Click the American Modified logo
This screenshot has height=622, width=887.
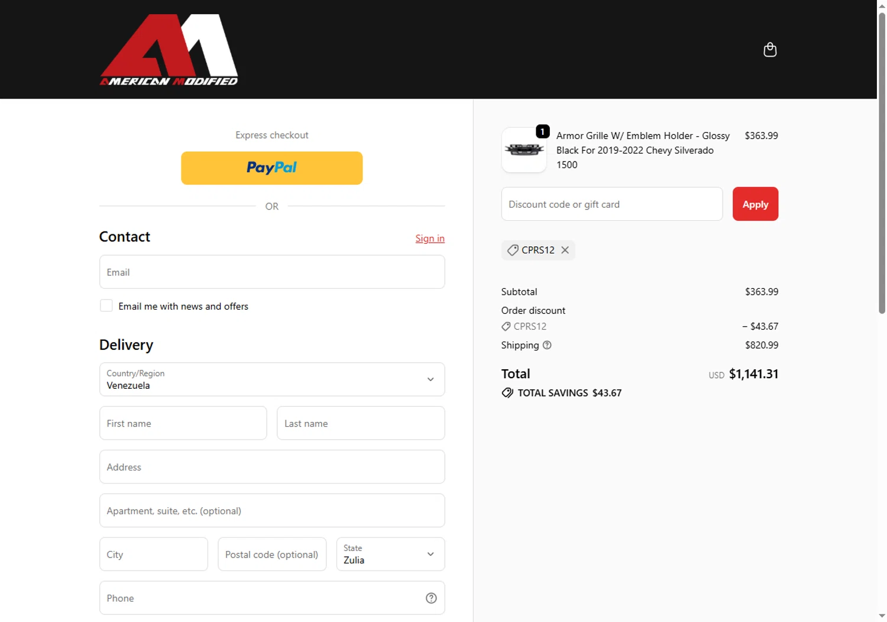pyautogui.click(x=169, y=50)
